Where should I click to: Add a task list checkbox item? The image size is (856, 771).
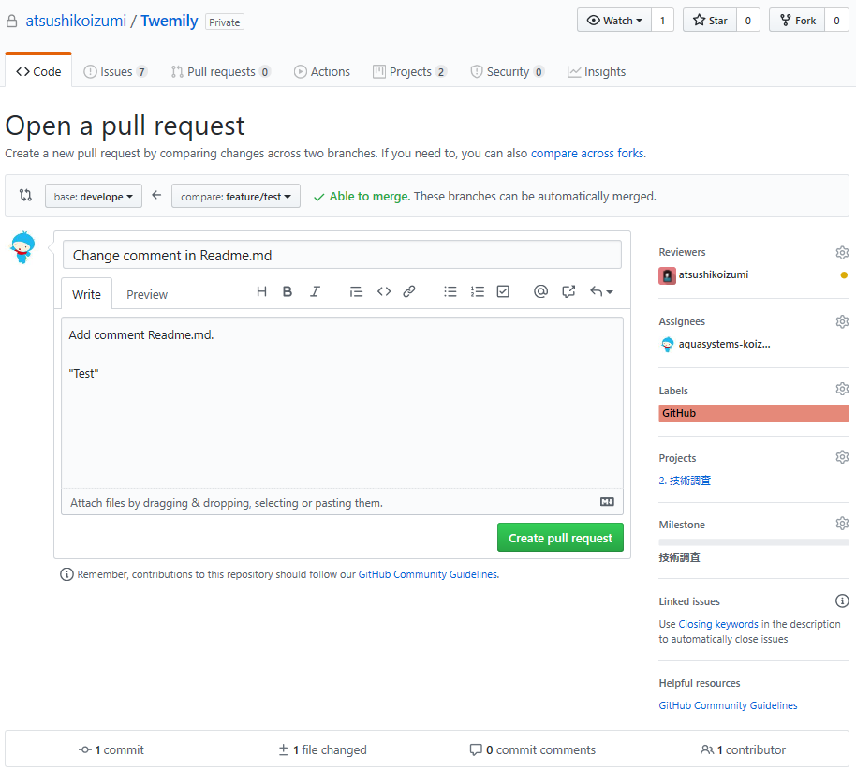(503, 292)
